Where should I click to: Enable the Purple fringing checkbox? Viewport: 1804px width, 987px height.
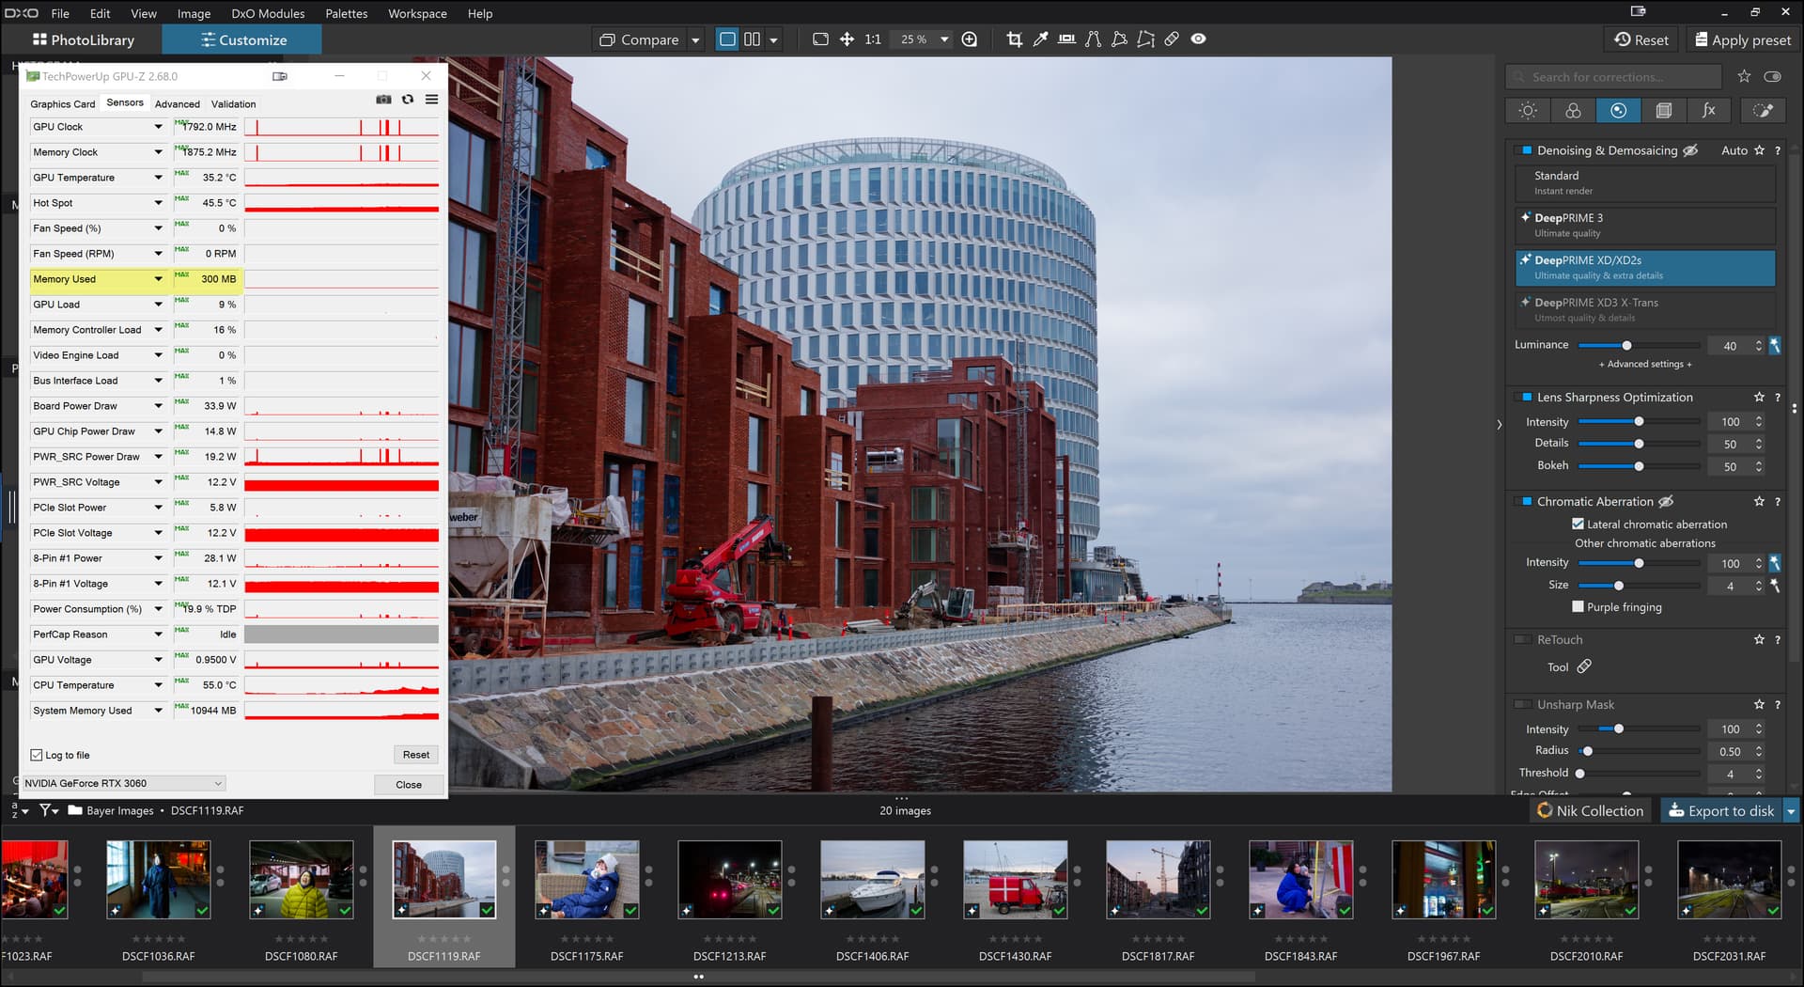click(x=1578, y=607)
